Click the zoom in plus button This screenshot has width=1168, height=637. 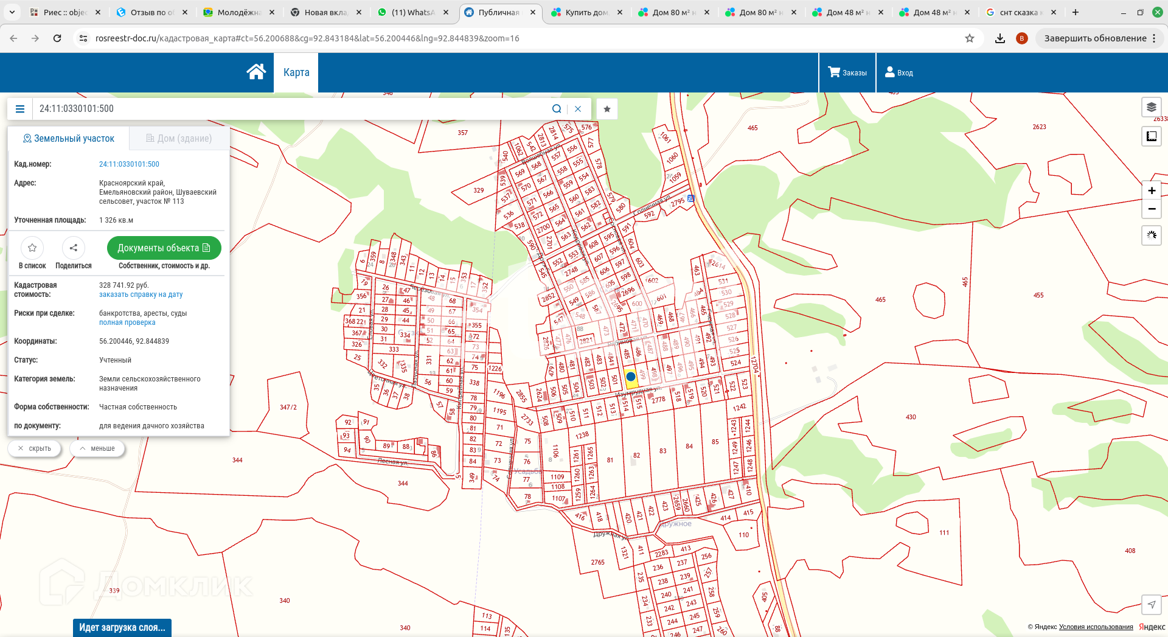click(1151, 191)
